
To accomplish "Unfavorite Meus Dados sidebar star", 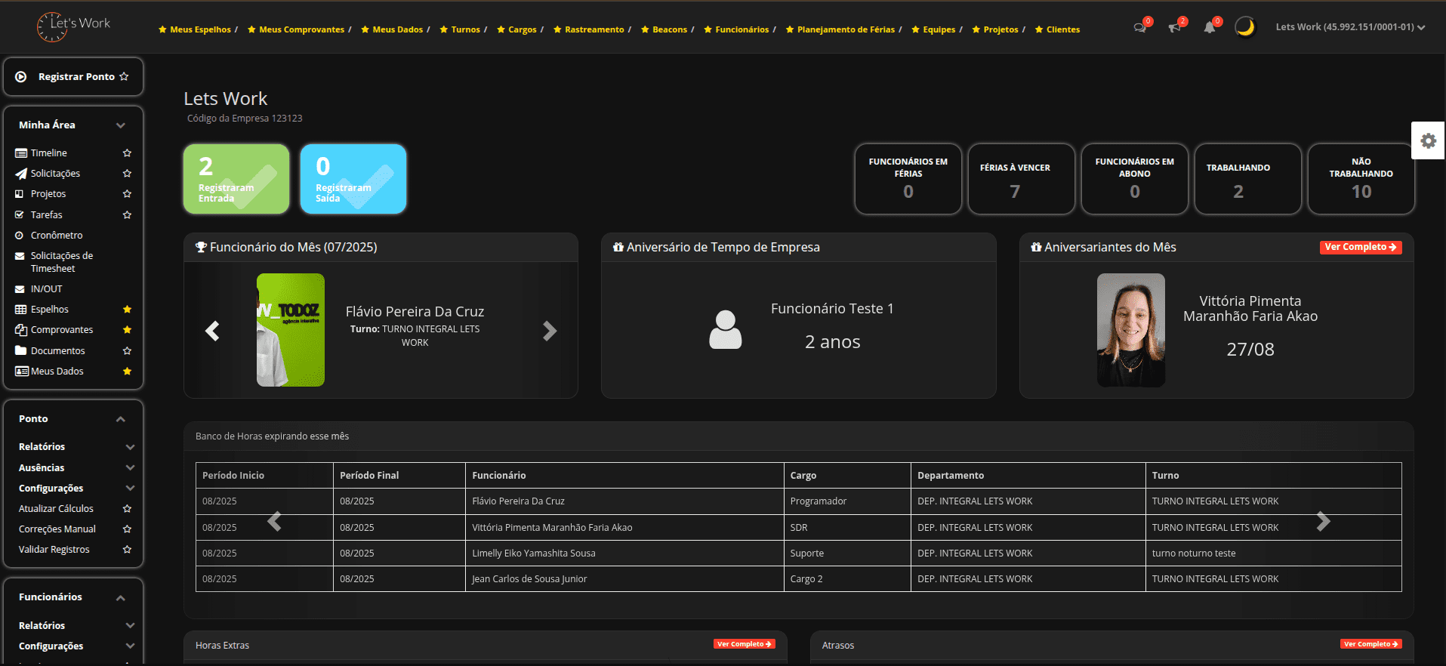I will 127,371.
